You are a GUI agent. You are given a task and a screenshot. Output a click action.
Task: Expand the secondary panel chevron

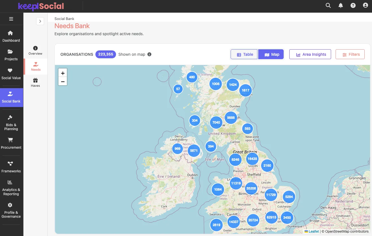click(40, 21)
